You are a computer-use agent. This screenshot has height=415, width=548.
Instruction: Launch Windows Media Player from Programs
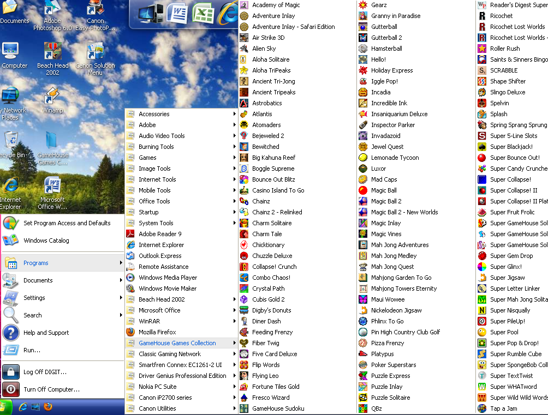pyautogui.click(x=181, y=278)
